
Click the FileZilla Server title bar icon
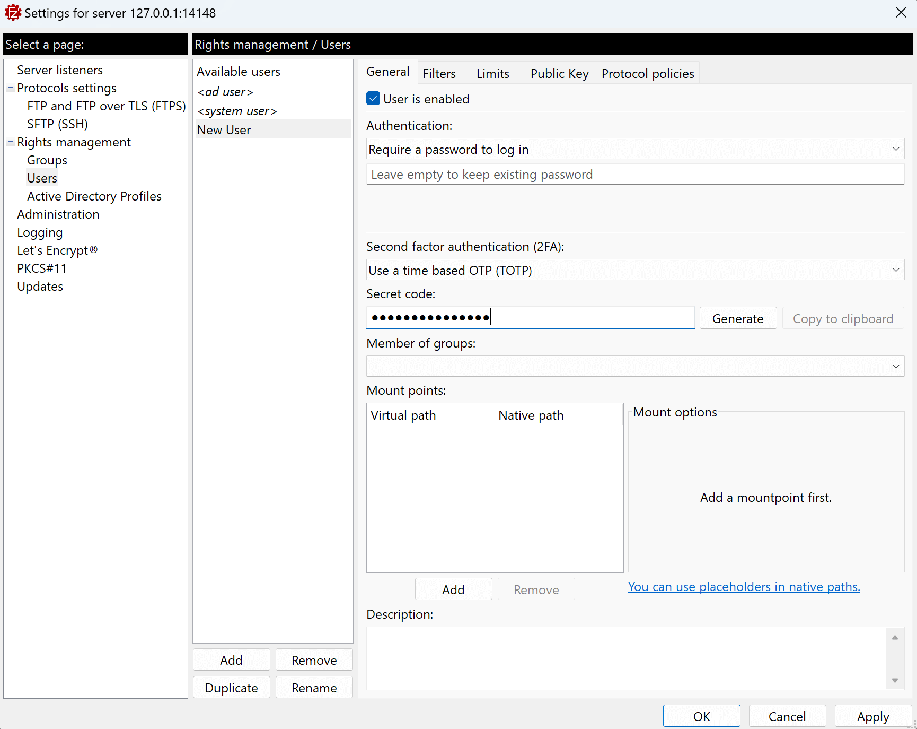click(13, 13)
